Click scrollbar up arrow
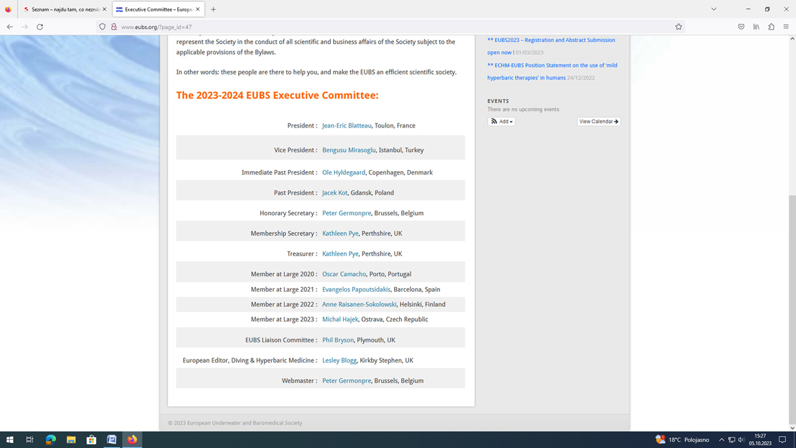This screenshot has width=796, height=448. tap(793, 38)
